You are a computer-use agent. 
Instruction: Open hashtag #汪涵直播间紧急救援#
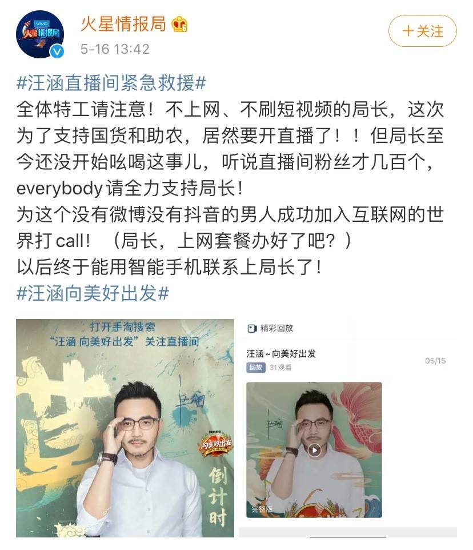111,83
